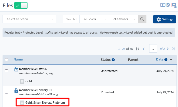Sort by the Name column
Image resolution: width=178 pixels, height=107 pixels.
(x=18, y=59)
